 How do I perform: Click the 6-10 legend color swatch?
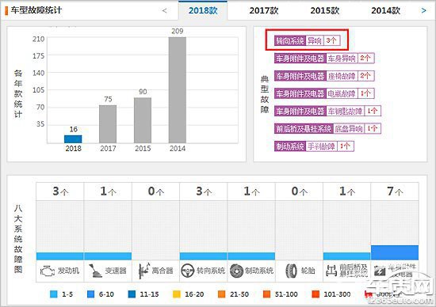coord(90,294)
